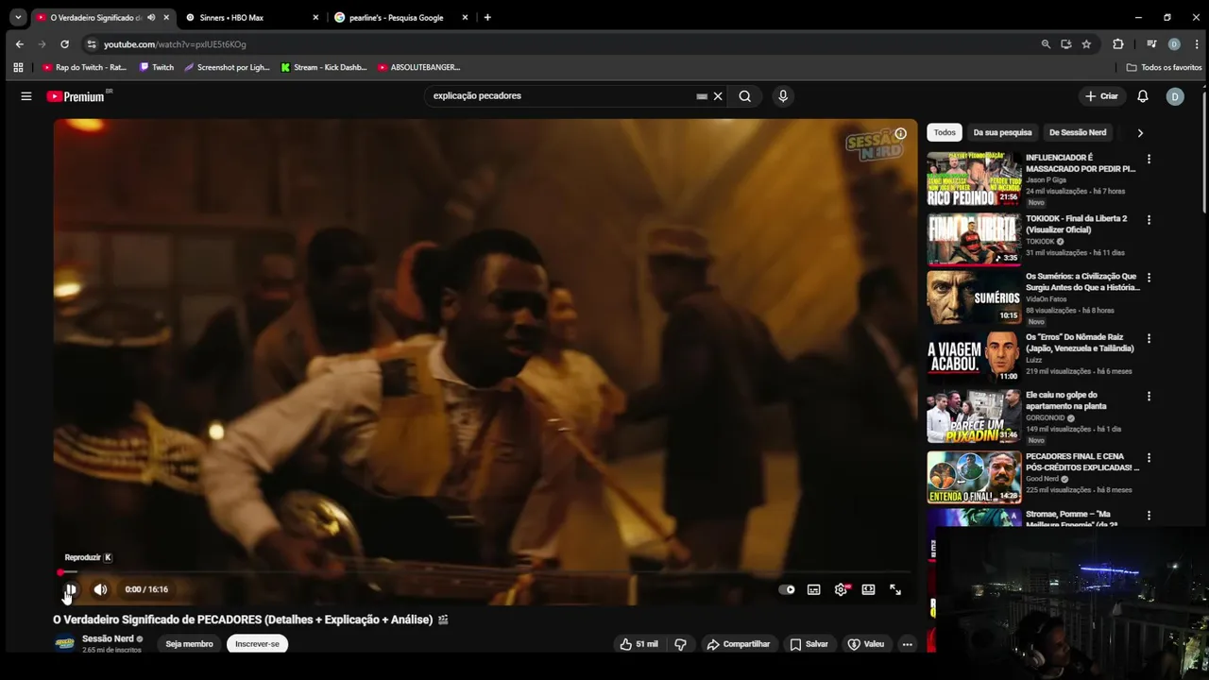The width and height of the screenshot is (1209, 680).
Task: Save the video with Salvar
Action: 809,644
